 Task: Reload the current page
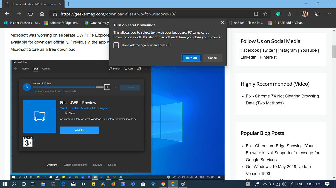click(31, 14)
